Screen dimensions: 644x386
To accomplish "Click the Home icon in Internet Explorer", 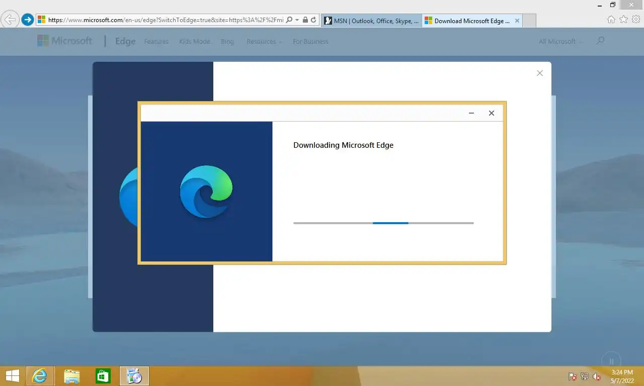I will pos(611,20).
